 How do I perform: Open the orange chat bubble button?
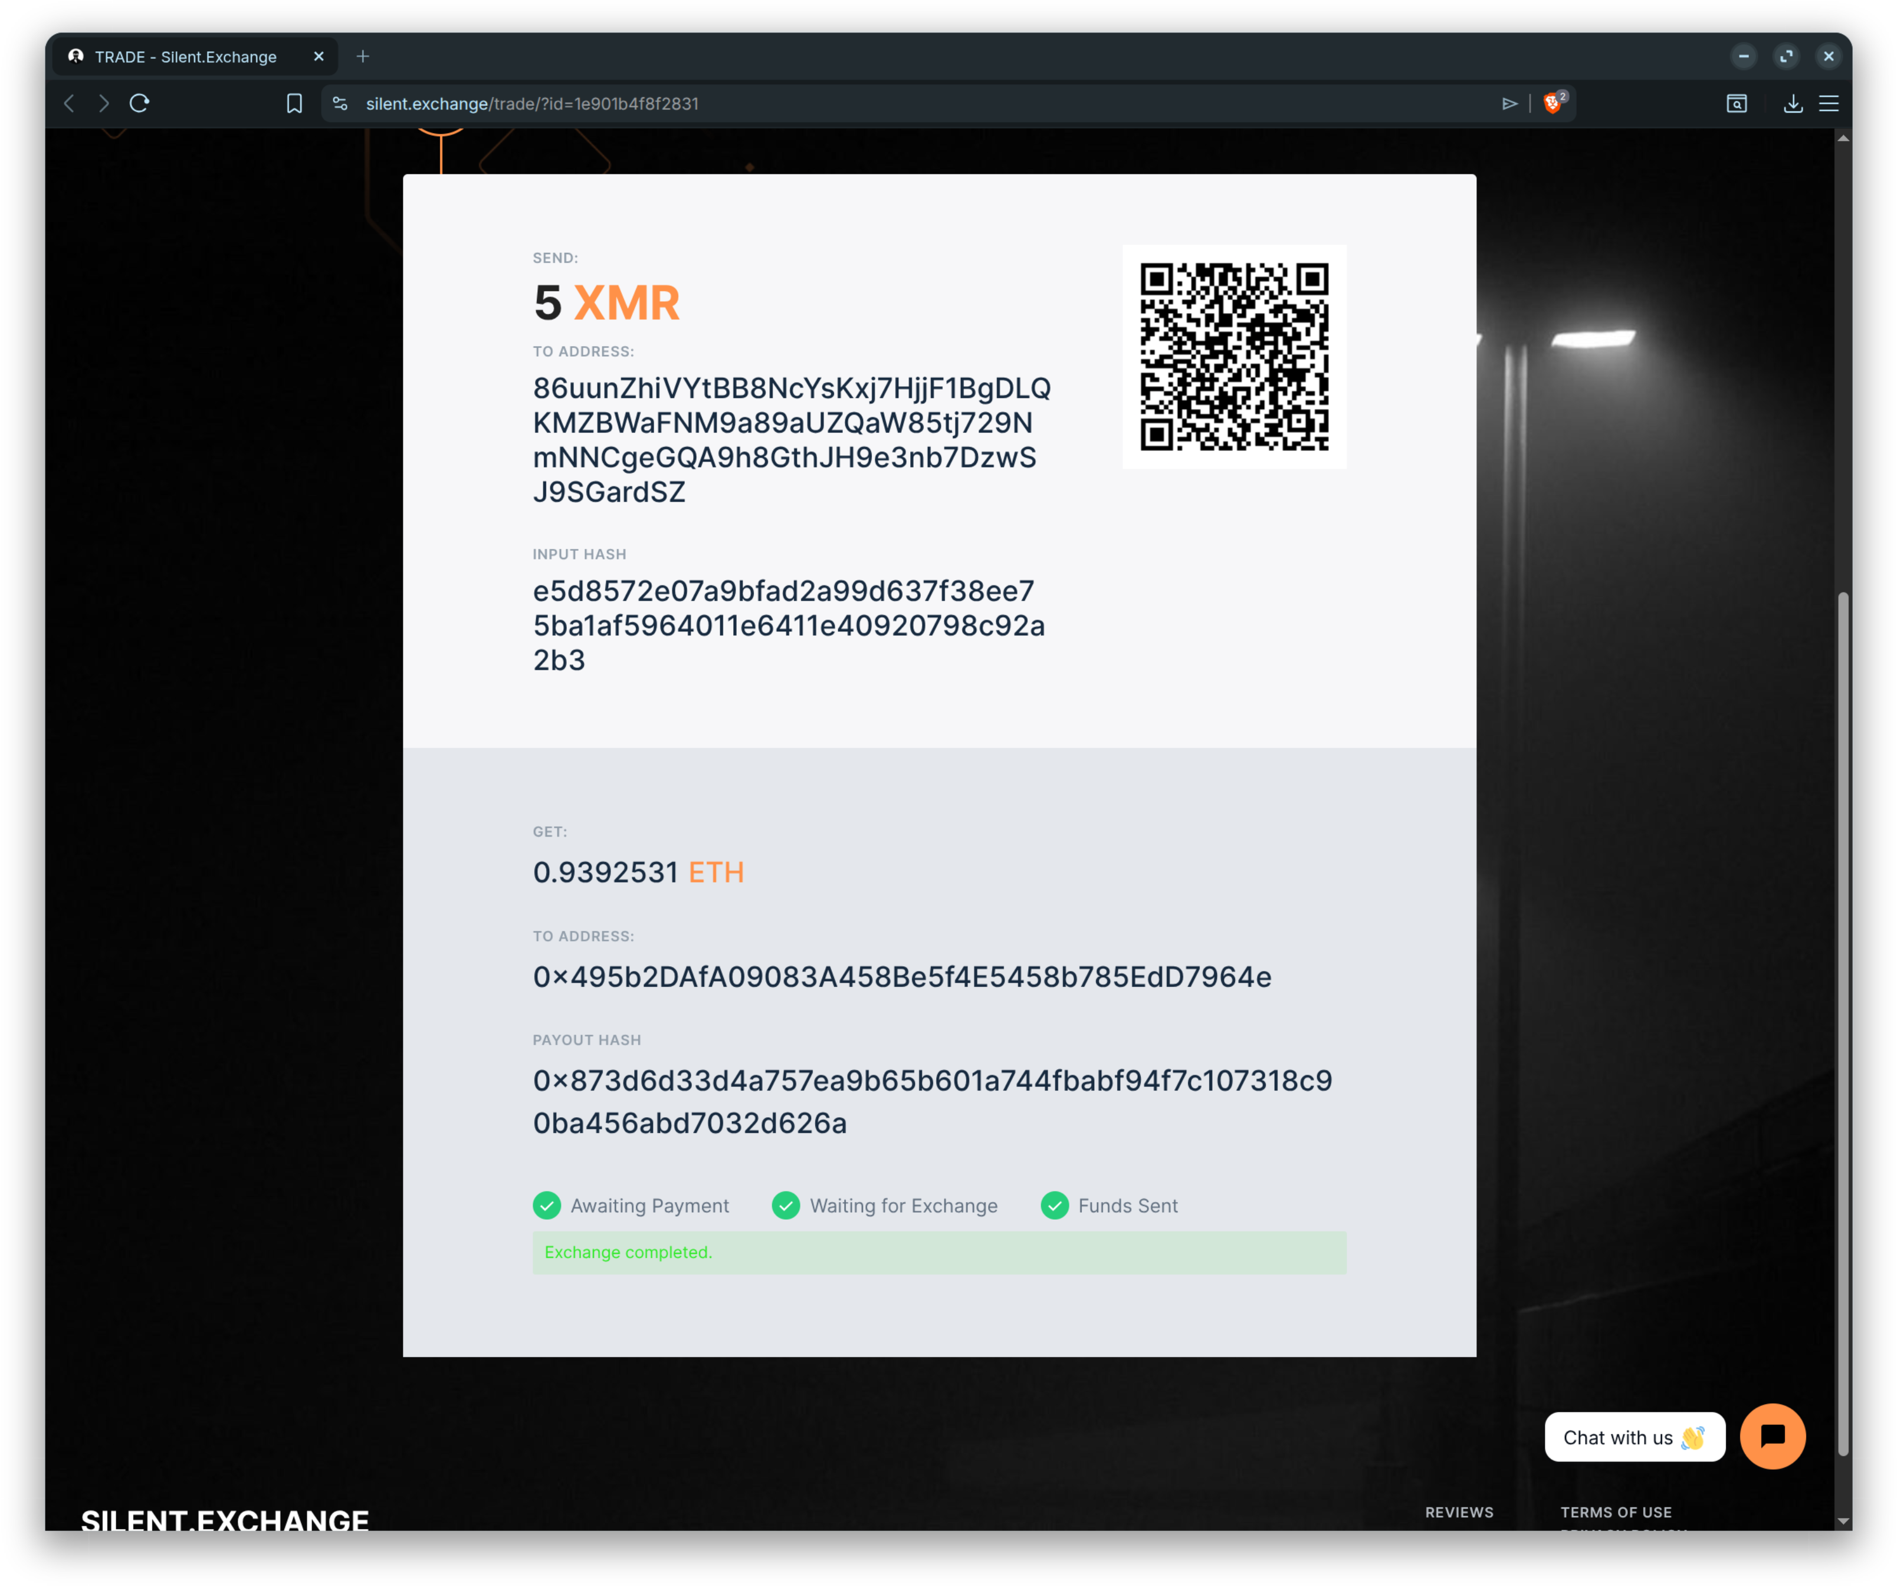tap(1773, 1436)
